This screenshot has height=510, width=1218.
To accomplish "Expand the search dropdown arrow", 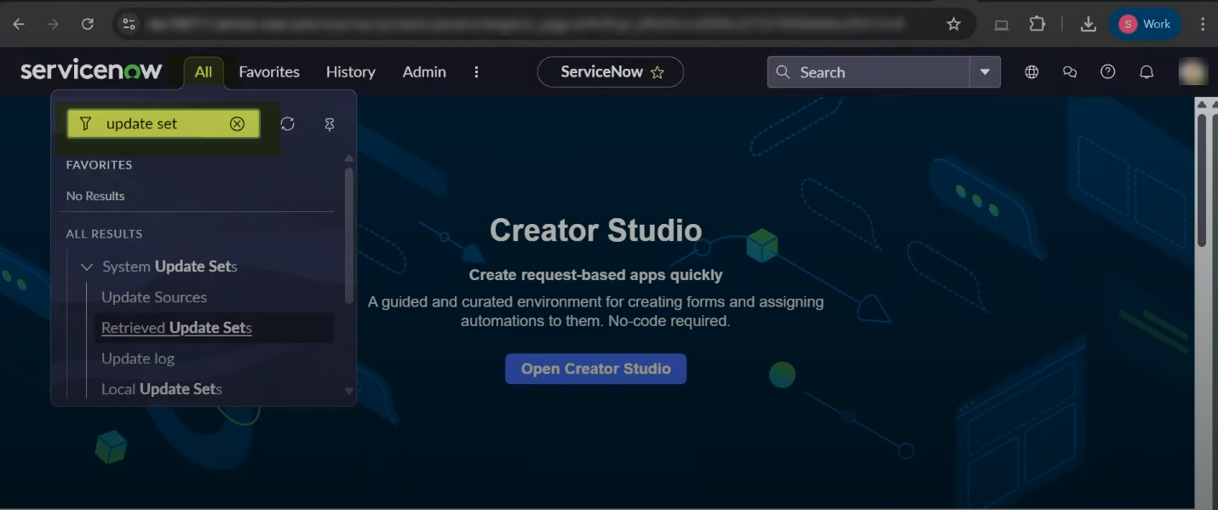I will coord(985,72).
